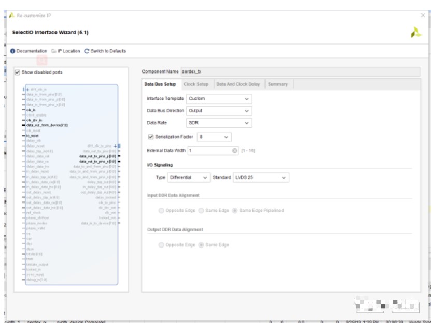Click the disabled delay_locked port label
The height and width of the screenshot is (334, 436).
coord(106,198)
